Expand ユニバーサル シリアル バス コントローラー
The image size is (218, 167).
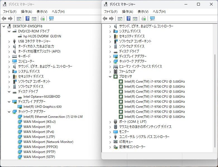[110, 137]
